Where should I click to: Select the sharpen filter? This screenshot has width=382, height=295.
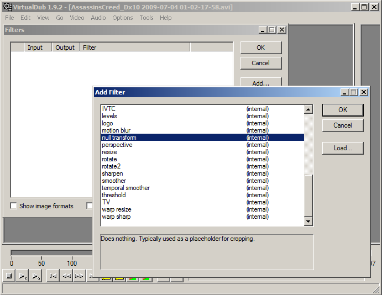point(202,173)
